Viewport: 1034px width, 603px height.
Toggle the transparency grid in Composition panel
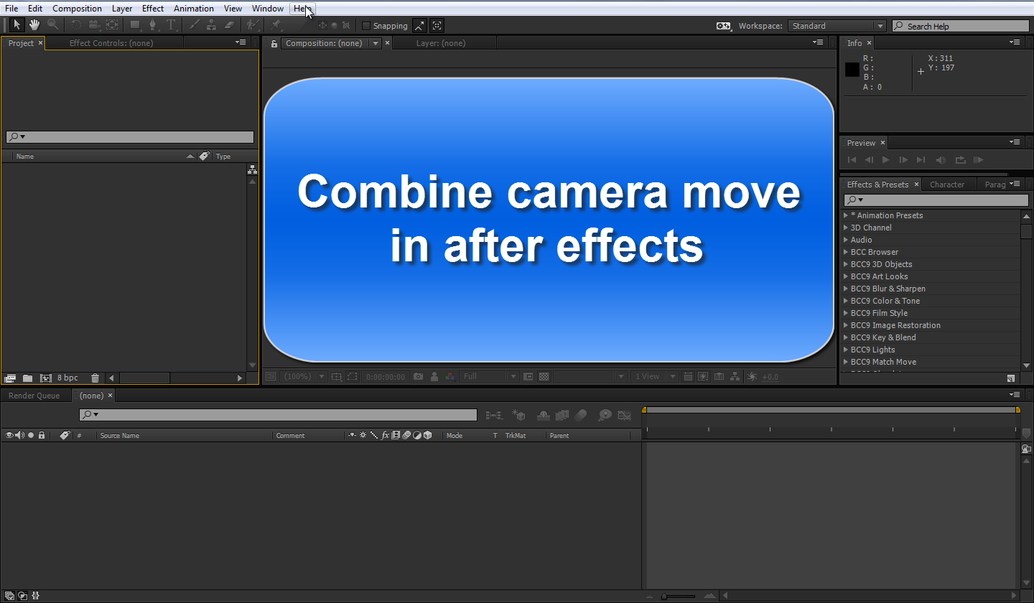click(544, 376)
